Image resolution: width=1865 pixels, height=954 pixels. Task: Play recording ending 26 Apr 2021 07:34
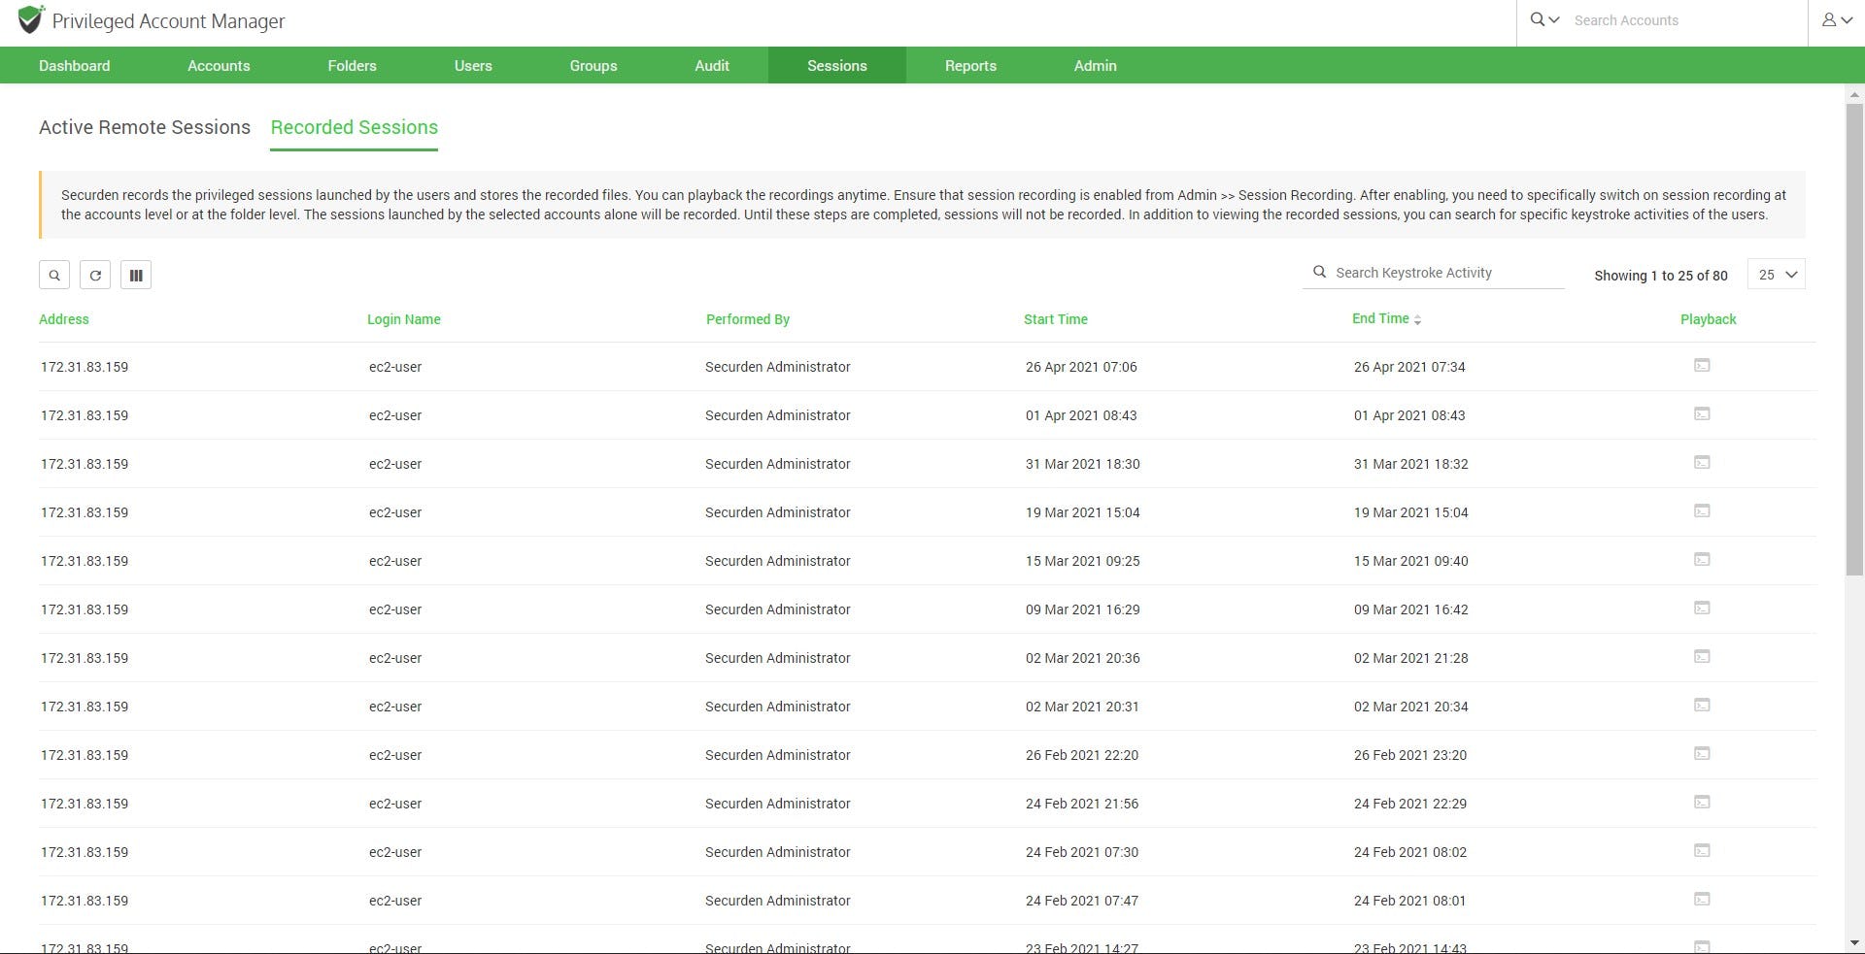1702,366
